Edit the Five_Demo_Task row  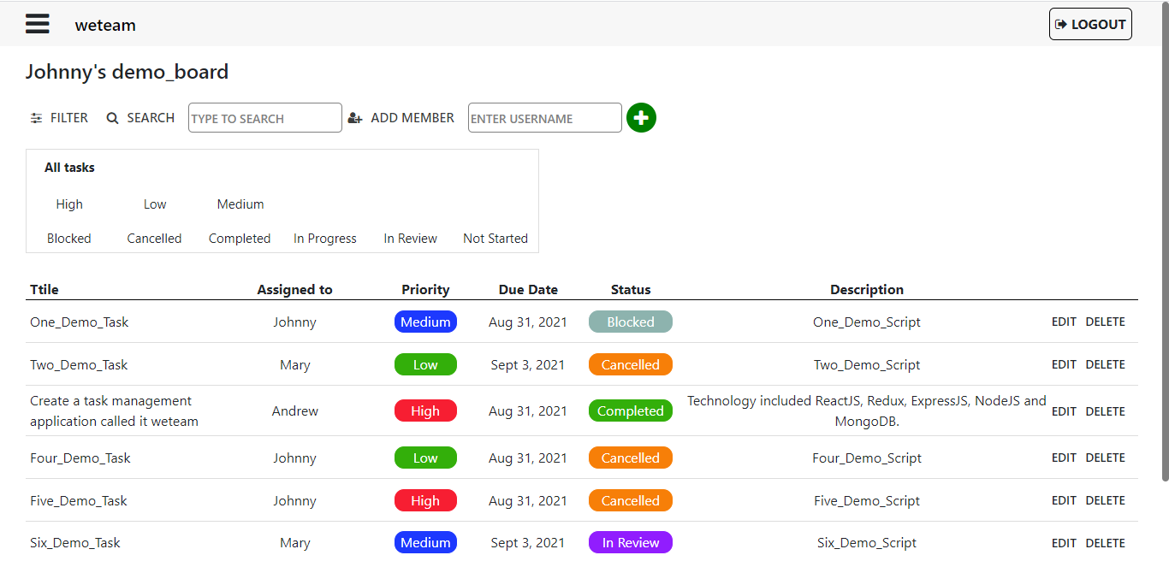[1064, 500]
